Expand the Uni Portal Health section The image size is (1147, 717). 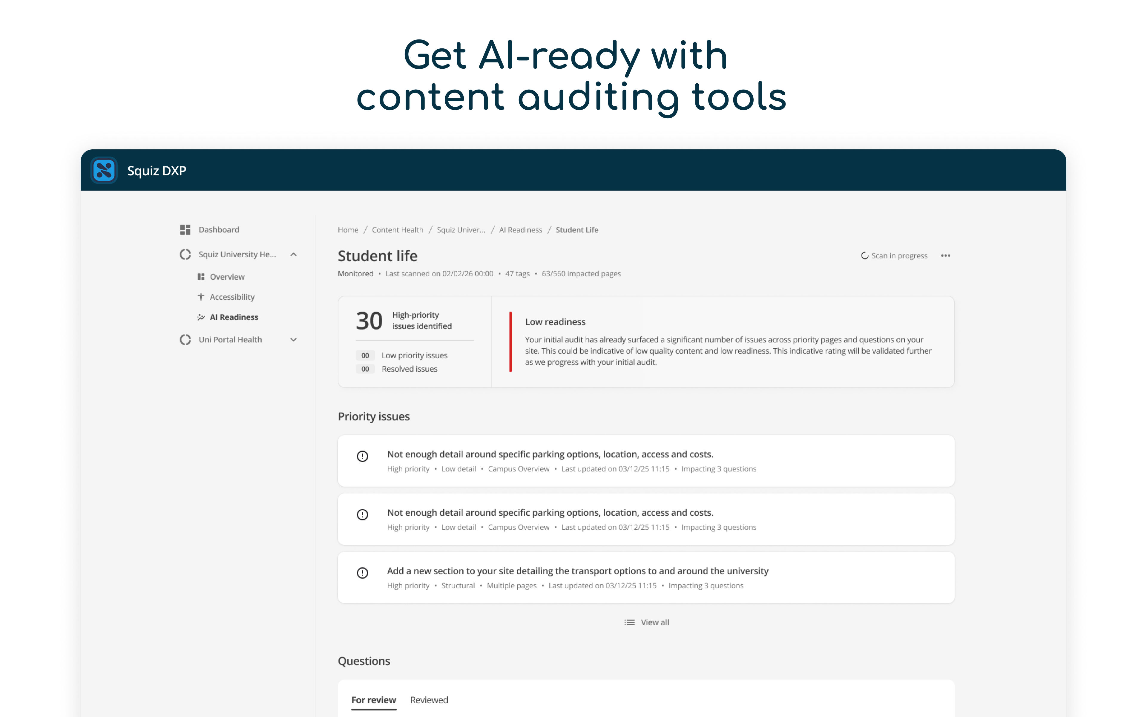pyautogui.click(x=293, y=340)
